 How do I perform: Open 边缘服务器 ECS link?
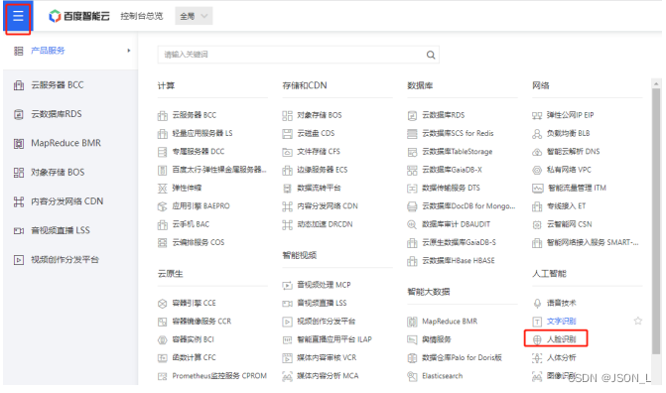[x=322, y=170]
